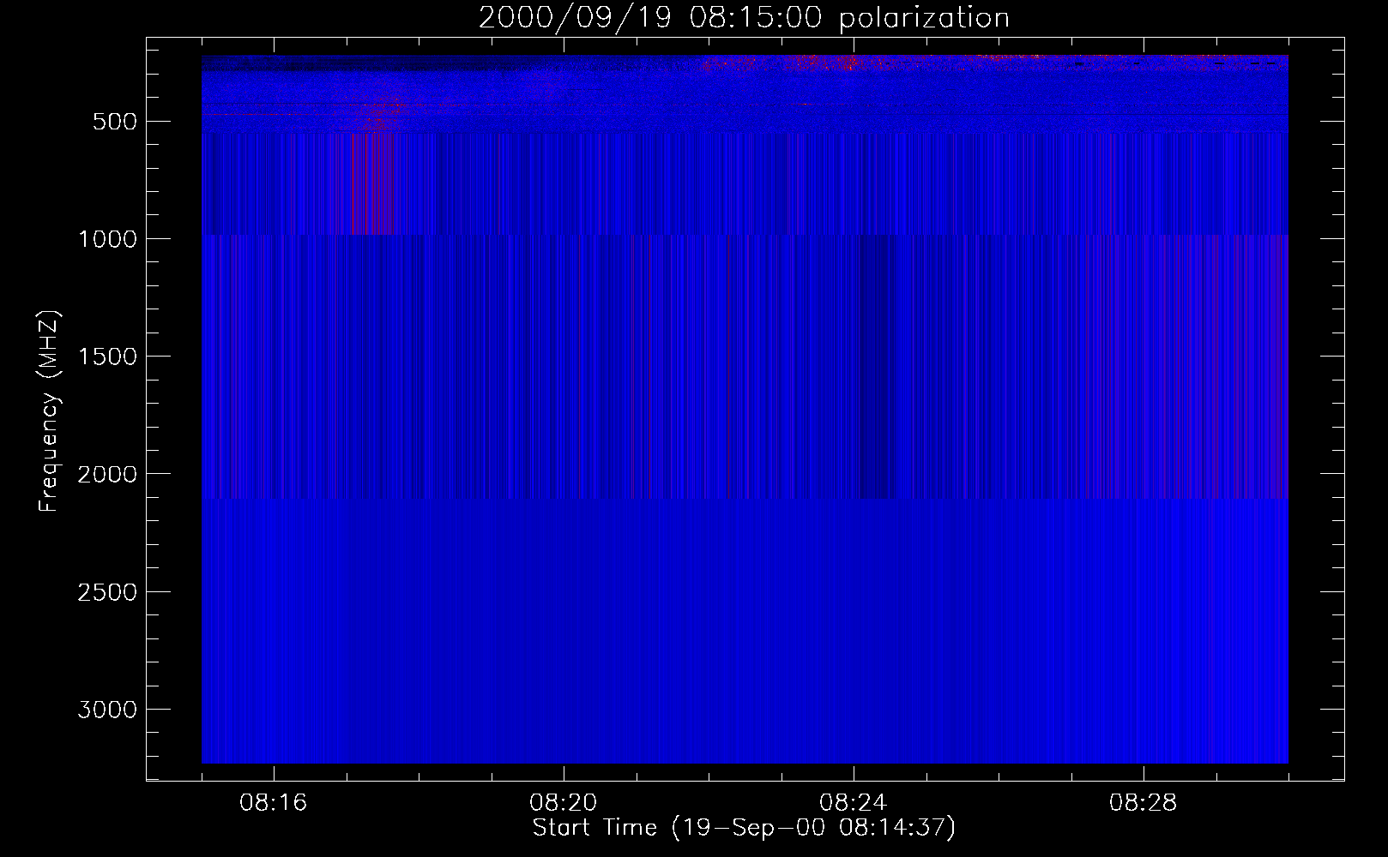Image resolution: width=1388 pixels, height=857 pixels.
Task: Click the plot title '2000/09/19 08:15:00 polarization'
Action: tap(744, 18)
